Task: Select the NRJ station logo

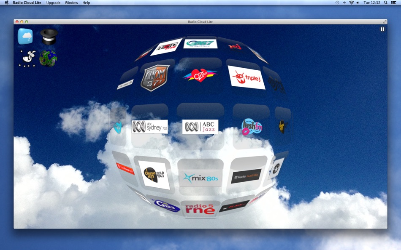Action: coord(235,47)
